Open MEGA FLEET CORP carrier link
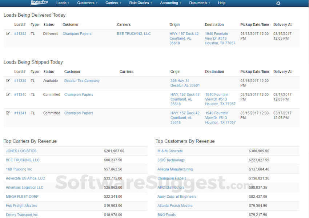This screenshot has width=309, height=218. click(22, 197)
